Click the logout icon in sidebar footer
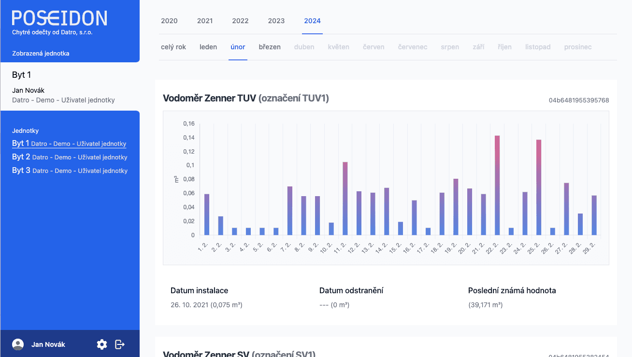This screenshot has height=357, width=632. (120, 344)
